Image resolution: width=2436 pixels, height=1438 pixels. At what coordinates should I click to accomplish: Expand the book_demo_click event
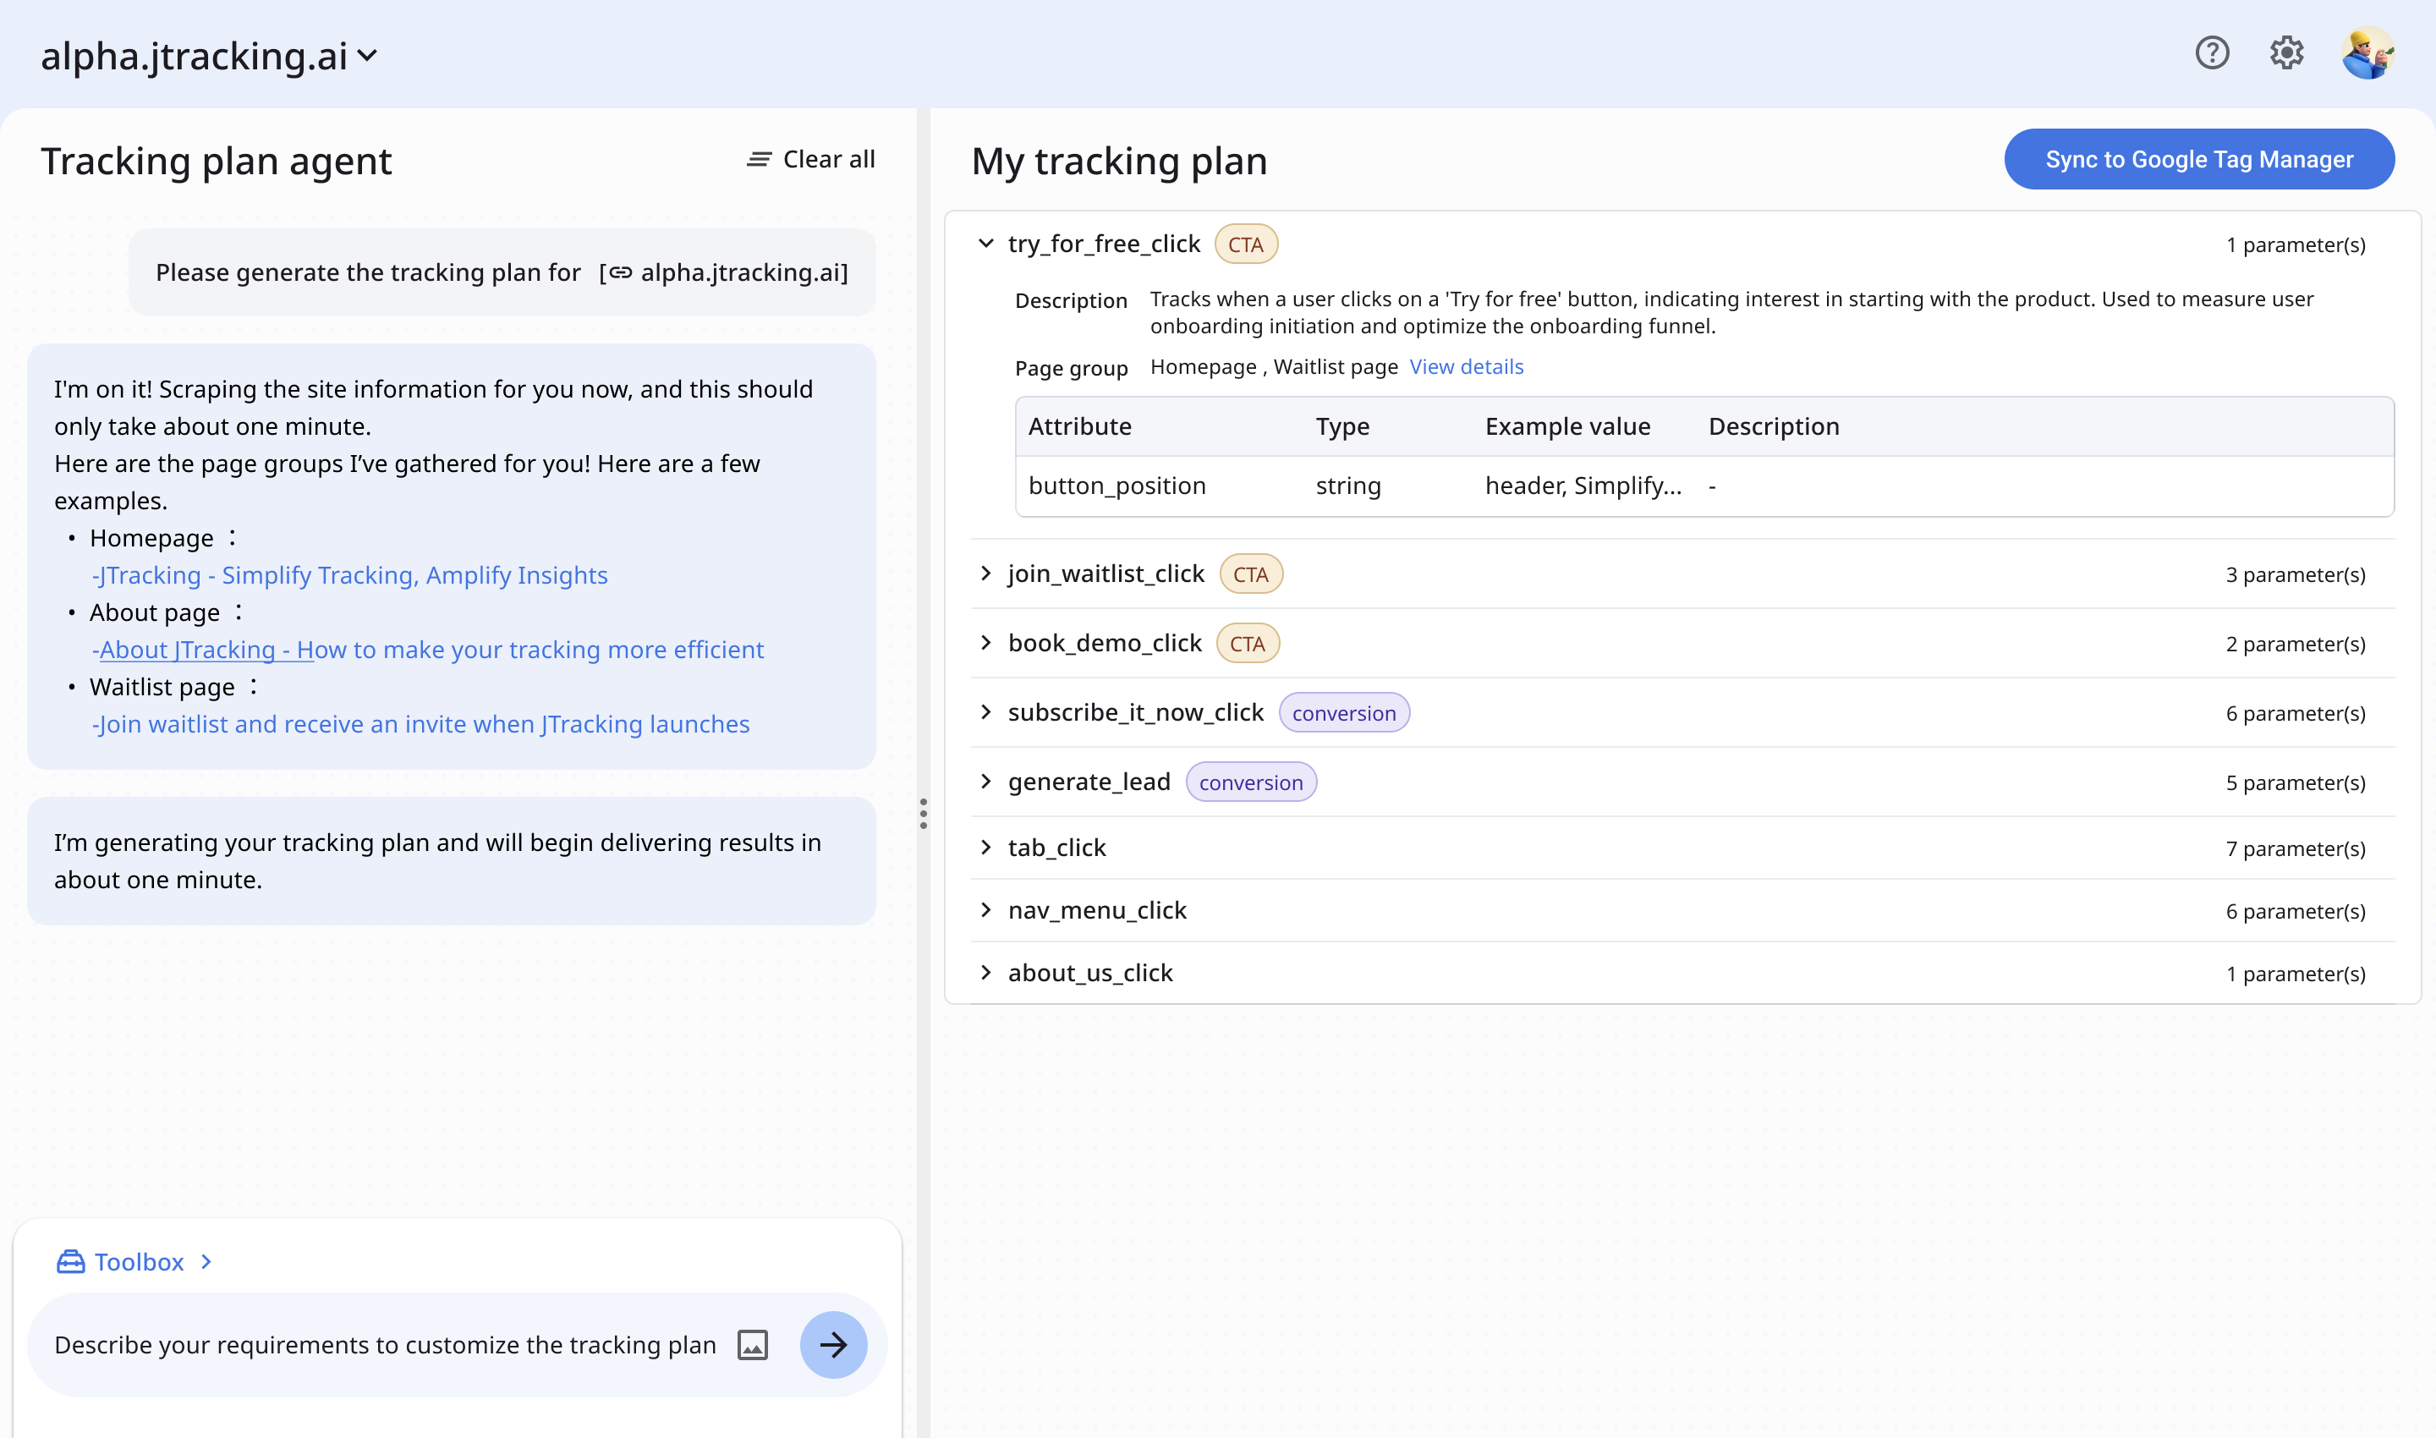point(985,643)
